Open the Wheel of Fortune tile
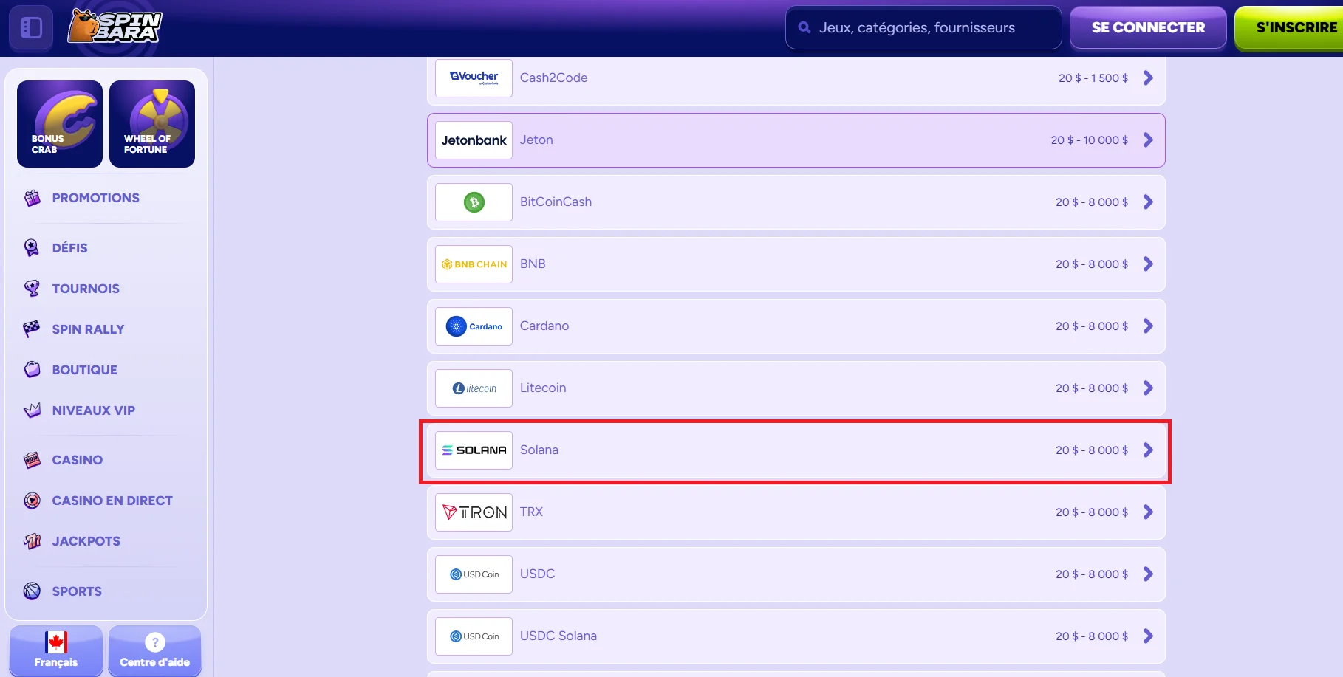The height and width of the screenshot is (677, 1343). pos(152,124)
